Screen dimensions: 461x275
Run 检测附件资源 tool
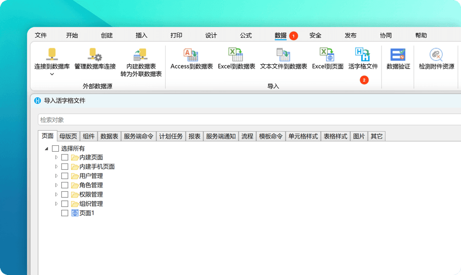click(436, 54)
